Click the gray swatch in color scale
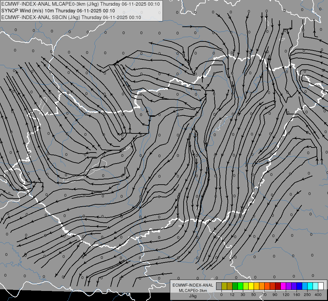Viewport: 328px width, 301px height. coord(219,286)
